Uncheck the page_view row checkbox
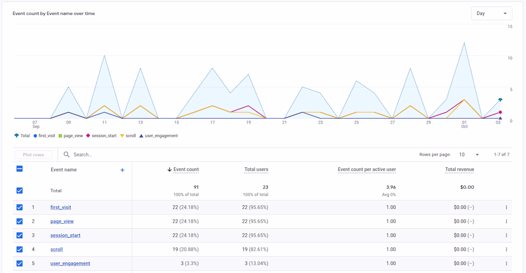Image resolution: width=526 pixels, height=273 pixels. (x=20, y=221)
